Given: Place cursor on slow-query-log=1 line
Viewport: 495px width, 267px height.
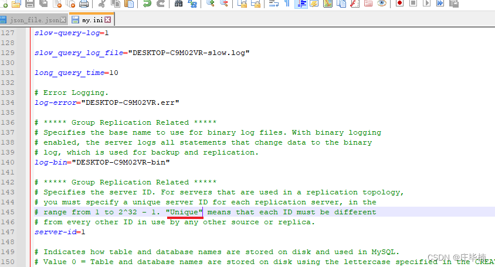Looking at the screenshot, I should (72, 33).
